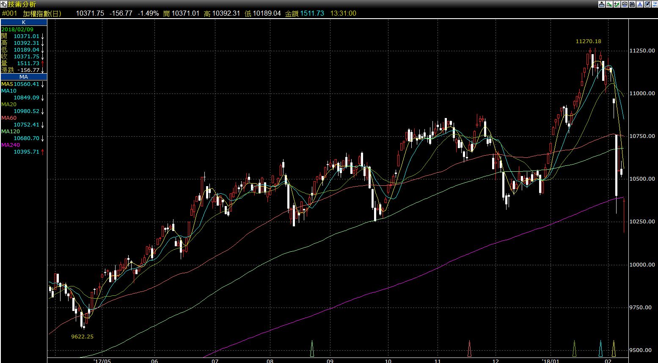Click the red event marker near 12
Screen dimensions: 658x363
[469, 348]
